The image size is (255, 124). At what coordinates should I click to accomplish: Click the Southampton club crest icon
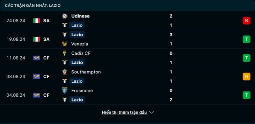(x=65, y=72)
